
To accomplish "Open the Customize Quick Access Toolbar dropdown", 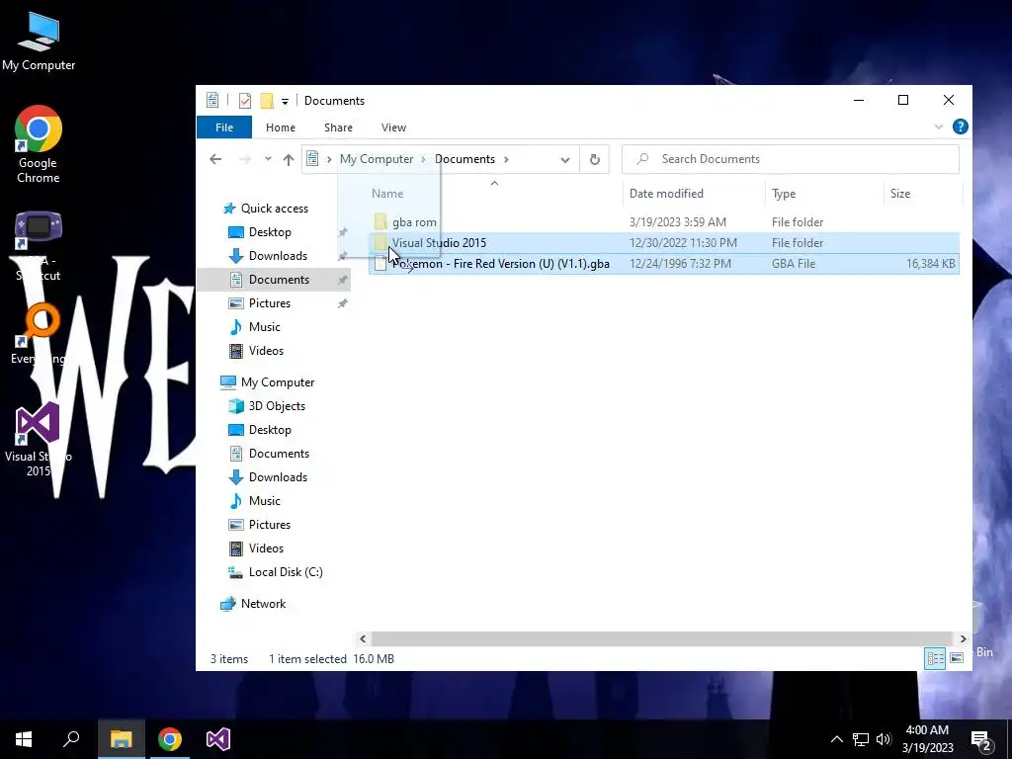I will 285,102.
